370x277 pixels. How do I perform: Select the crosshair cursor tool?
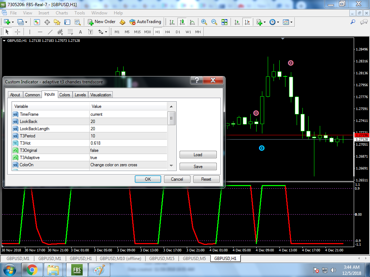click(18, 32)
